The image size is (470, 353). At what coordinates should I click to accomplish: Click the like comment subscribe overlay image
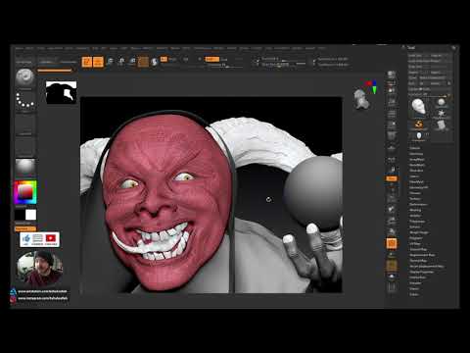(x=39, y=239)
